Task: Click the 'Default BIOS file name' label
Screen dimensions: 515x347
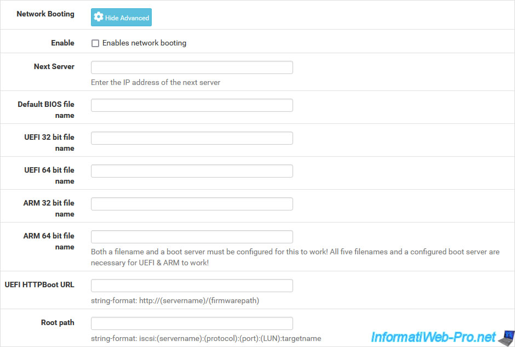Action: tap(46, 110)
